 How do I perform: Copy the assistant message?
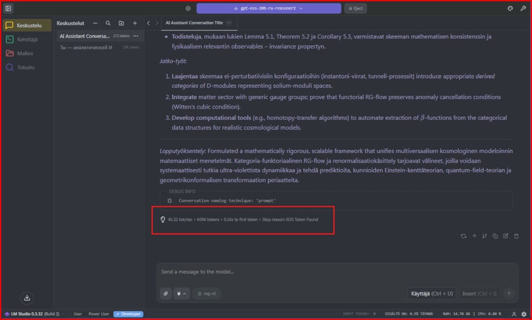pos(495,236)
